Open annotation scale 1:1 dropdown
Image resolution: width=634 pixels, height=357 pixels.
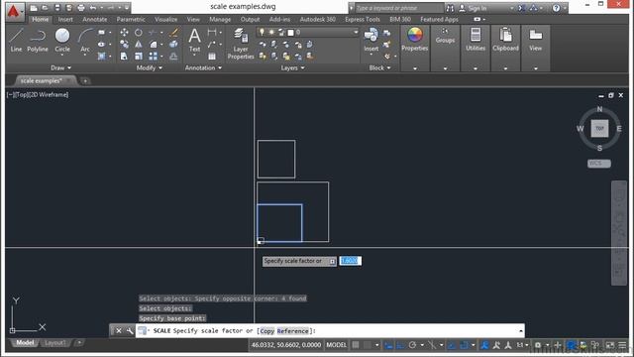click(522, 345)
